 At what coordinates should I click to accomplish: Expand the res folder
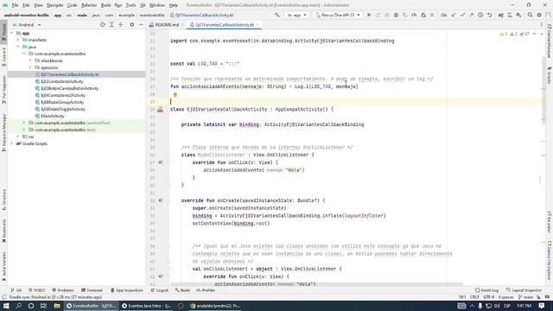point(18,136)
